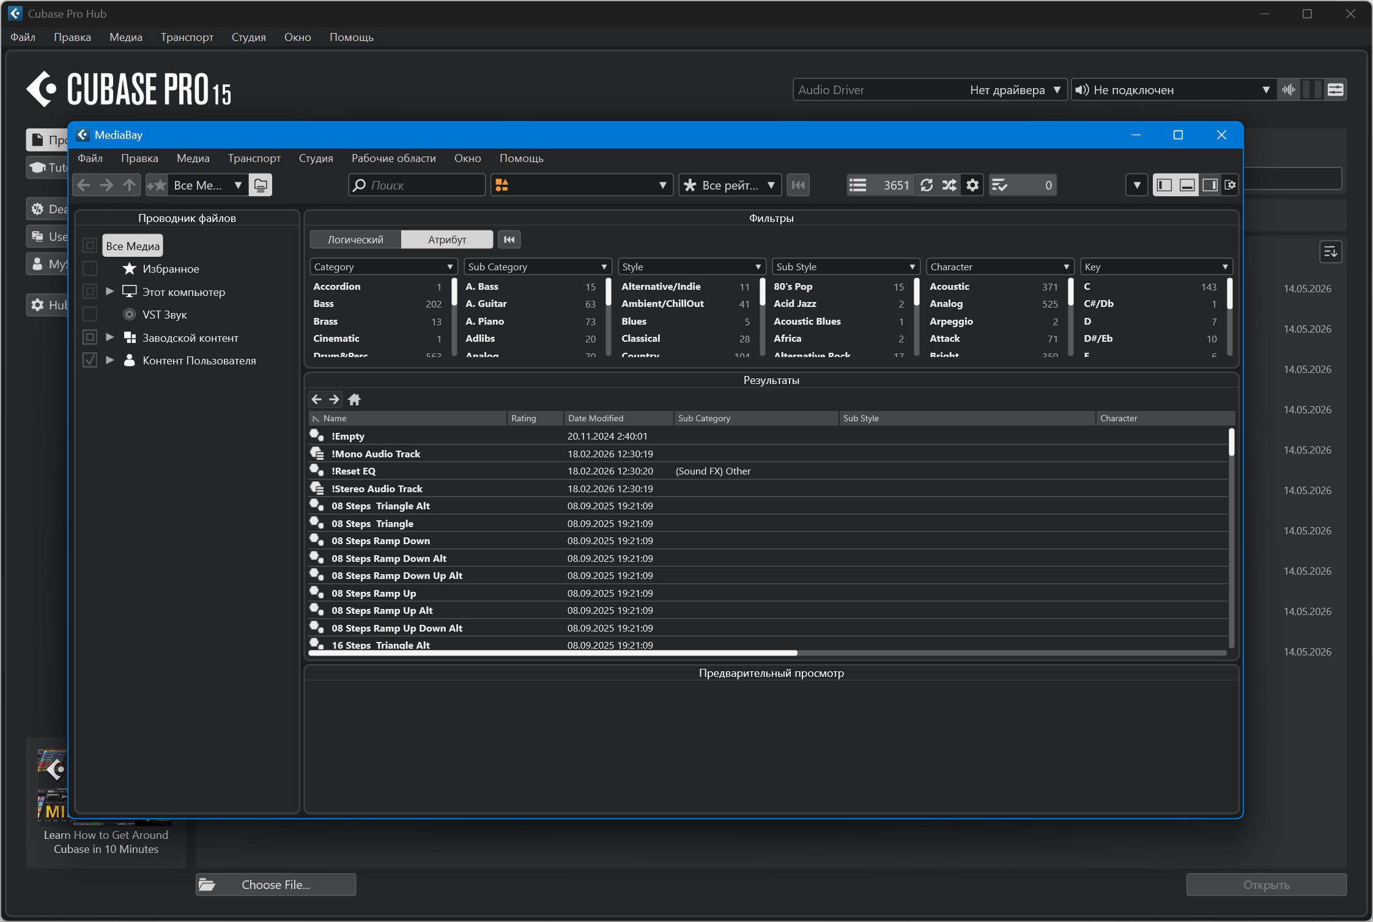Image resolution: width=1373 pixels, height=922 pixels.
Task: Open the MediaBay window layout setup gear
Action: pyautogui.click(x=1231, y=185)
